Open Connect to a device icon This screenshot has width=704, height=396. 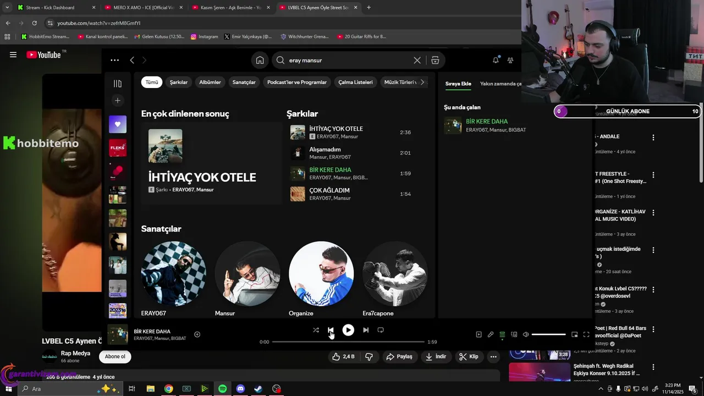tap(514, 334)
